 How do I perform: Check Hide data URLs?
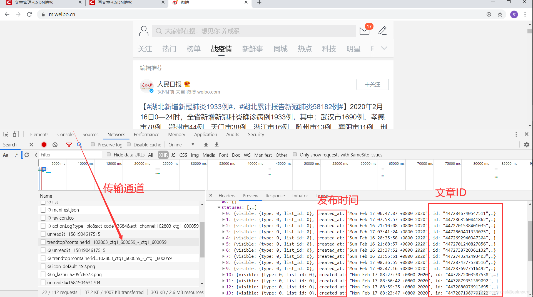pyautogui.click(x=109, y=154)
